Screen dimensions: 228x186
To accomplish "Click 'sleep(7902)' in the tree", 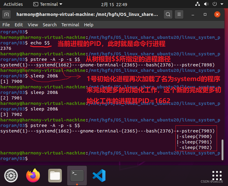I will (197, 147).
